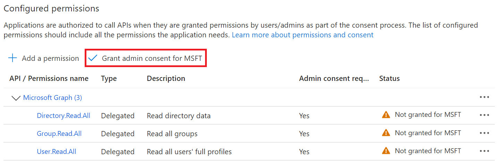The width and height of the screenshot is (499, 167).
Task: Open ellipsis menu for Directory.Read.All row
Action: (484, 115)
